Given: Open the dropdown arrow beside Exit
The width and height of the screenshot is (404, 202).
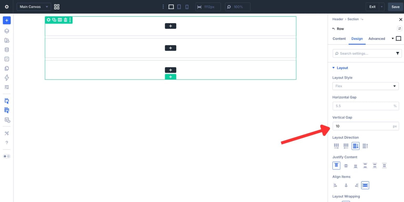Looking at the screenshot, I should (x=382, y=7).
